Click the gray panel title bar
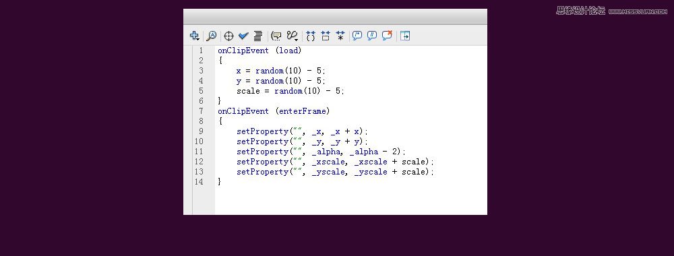Viewport: 674px width, 256px height. (x=335, y=17)
